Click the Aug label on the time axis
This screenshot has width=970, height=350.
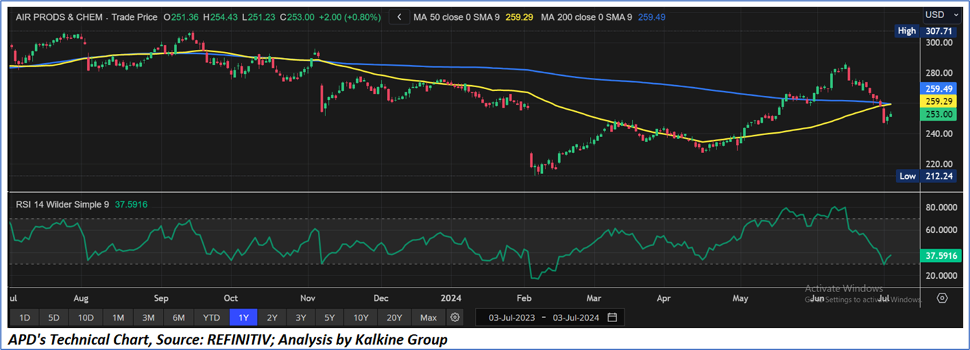81,298
